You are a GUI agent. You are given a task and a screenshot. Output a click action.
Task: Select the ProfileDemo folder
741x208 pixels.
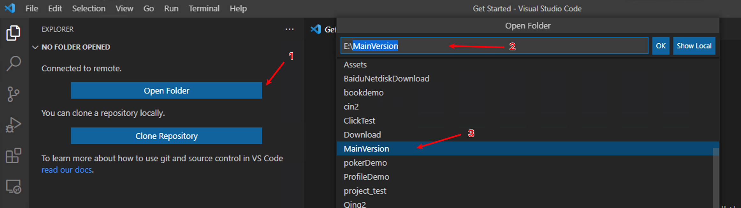(528, 177)
